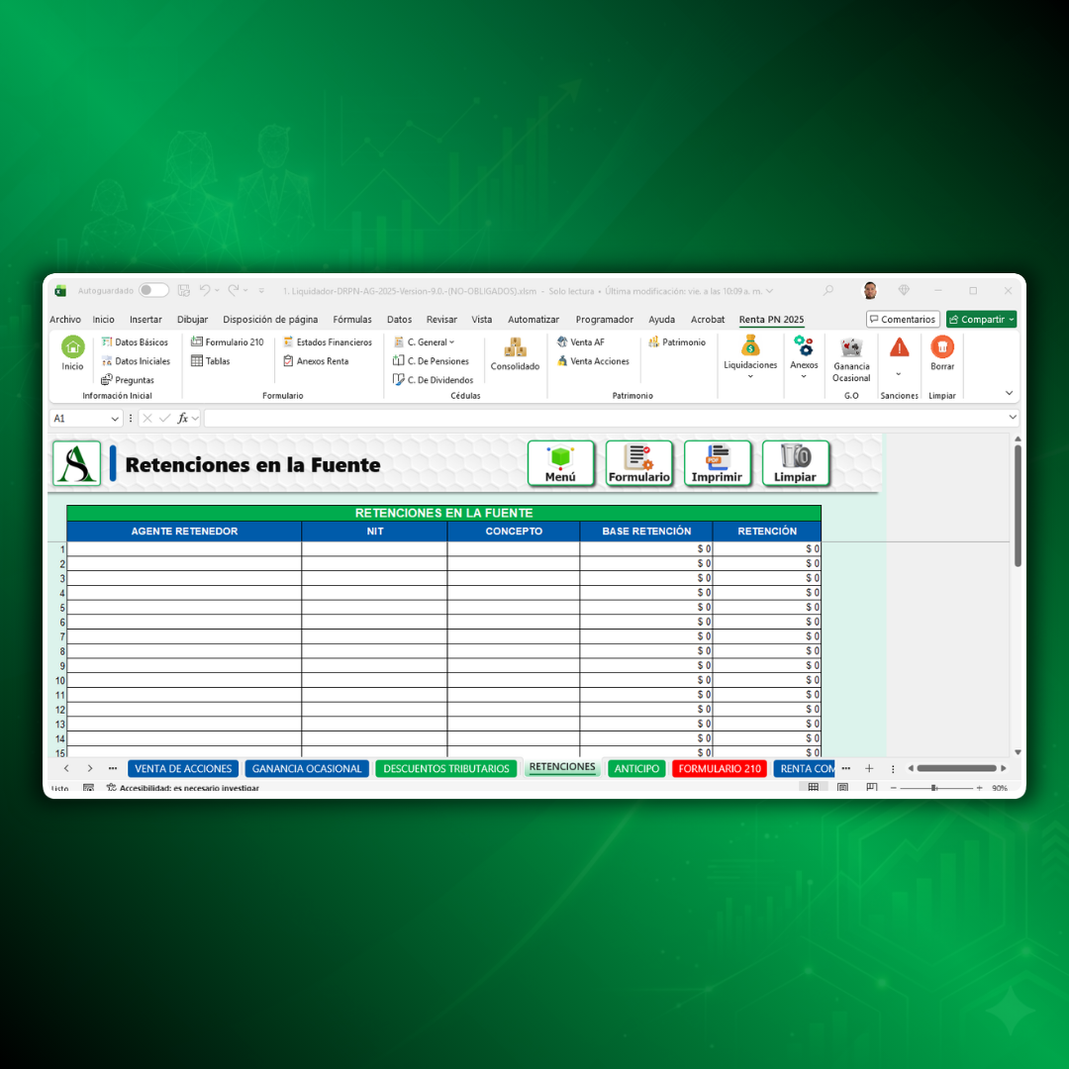Click the green Inicio home icon

click(73, 347)
